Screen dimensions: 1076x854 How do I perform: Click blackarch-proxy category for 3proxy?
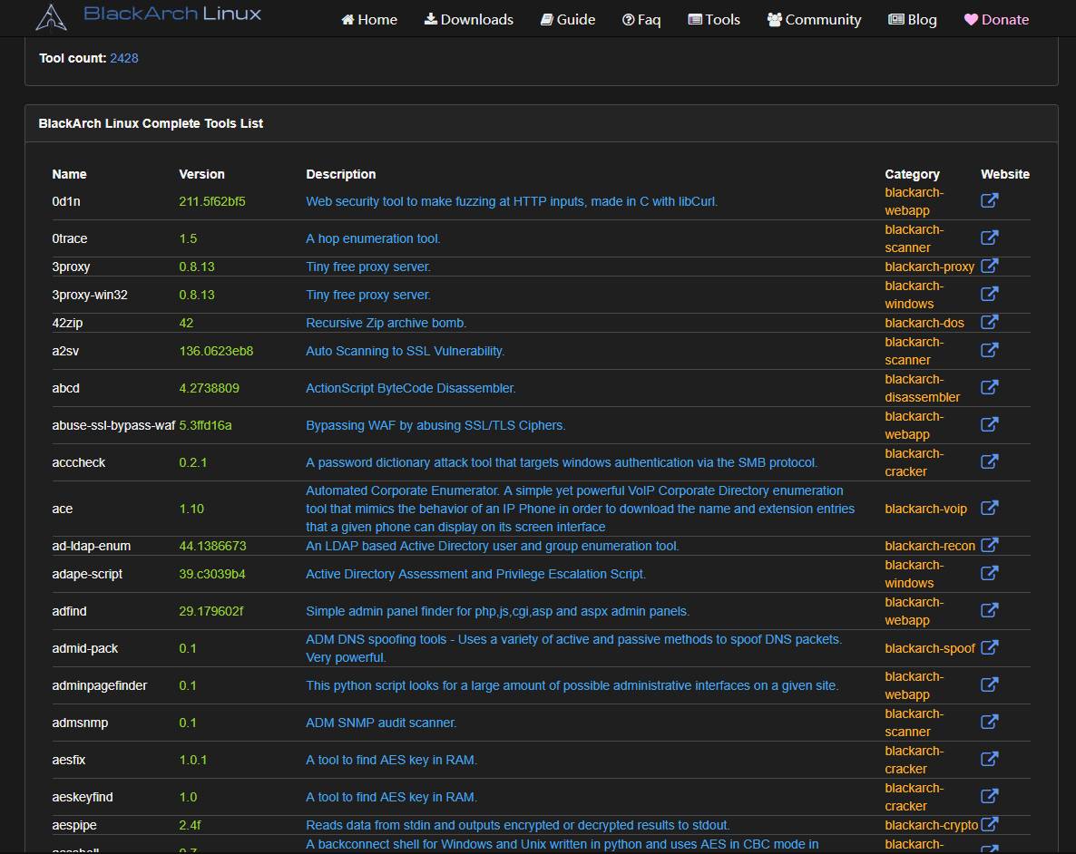pyautogui.click(x=929, y=267)
